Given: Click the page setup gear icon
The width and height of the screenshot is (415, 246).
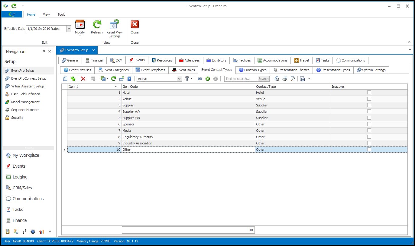Looking at the screenshot, I should (x=277, y=79).
